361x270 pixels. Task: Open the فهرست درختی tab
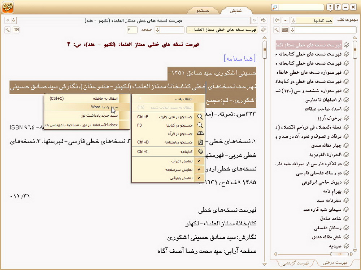pos(335,263)
